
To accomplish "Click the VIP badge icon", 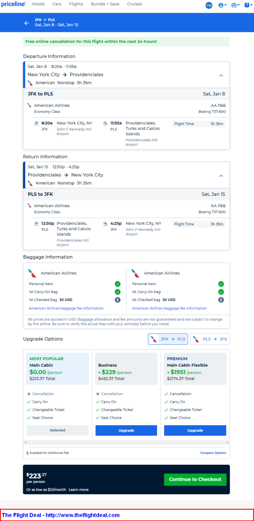I will [209, 5].
